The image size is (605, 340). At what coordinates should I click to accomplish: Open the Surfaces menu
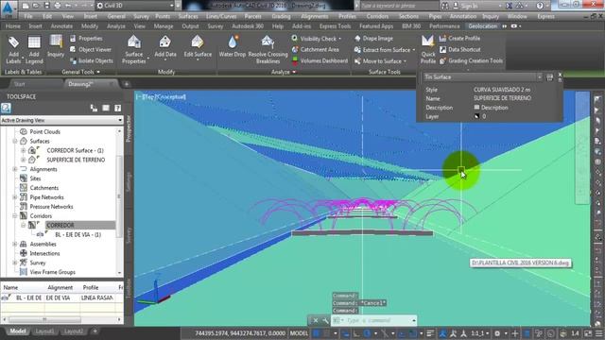point(188,17)
